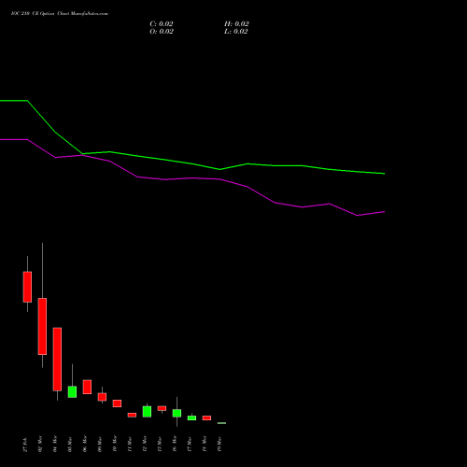Select the high value "H: 0.02"

coord(236,24)
